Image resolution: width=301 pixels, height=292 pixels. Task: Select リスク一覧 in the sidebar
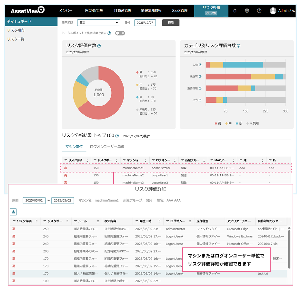tap(16, 39)
